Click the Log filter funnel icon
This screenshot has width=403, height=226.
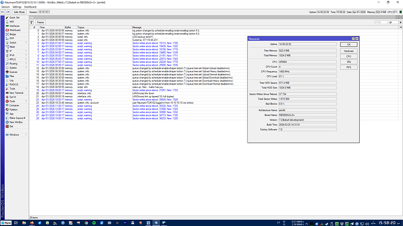[x=32, y=22]
